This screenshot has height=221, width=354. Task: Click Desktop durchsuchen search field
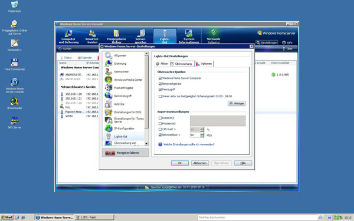tap(257, 217)
